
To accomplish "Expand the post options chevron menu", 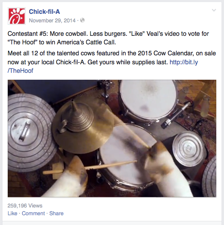I will (214, 10).
